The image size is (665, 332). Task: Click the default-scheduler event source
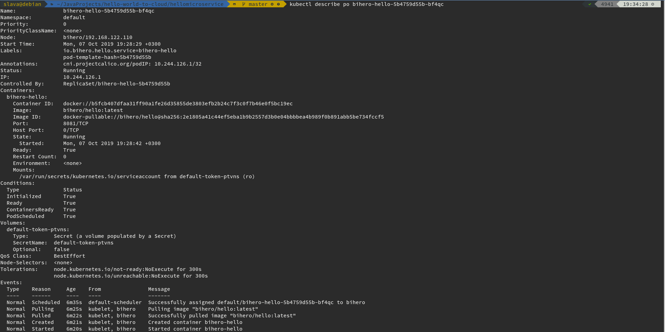[x=115, y=302]
